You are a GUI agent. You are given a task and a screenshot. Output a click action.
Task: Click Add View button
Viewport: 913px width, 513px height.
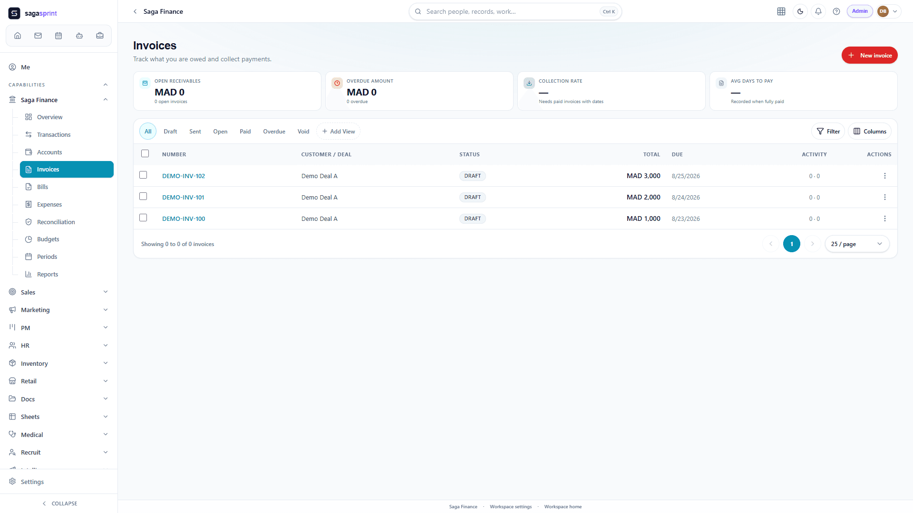tap(339, 132)
